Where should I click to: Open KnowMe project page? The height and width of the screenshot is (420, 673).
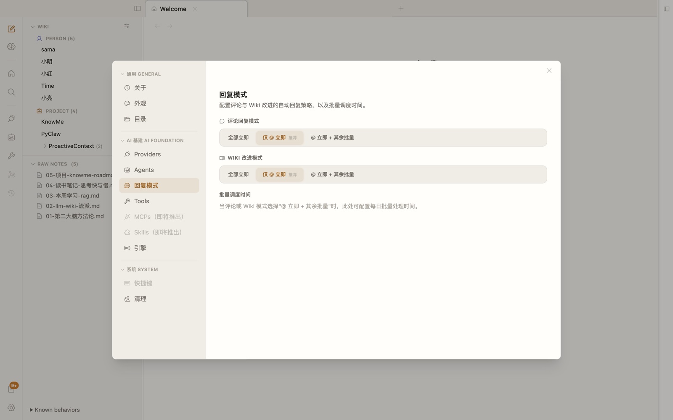[53, 122]
